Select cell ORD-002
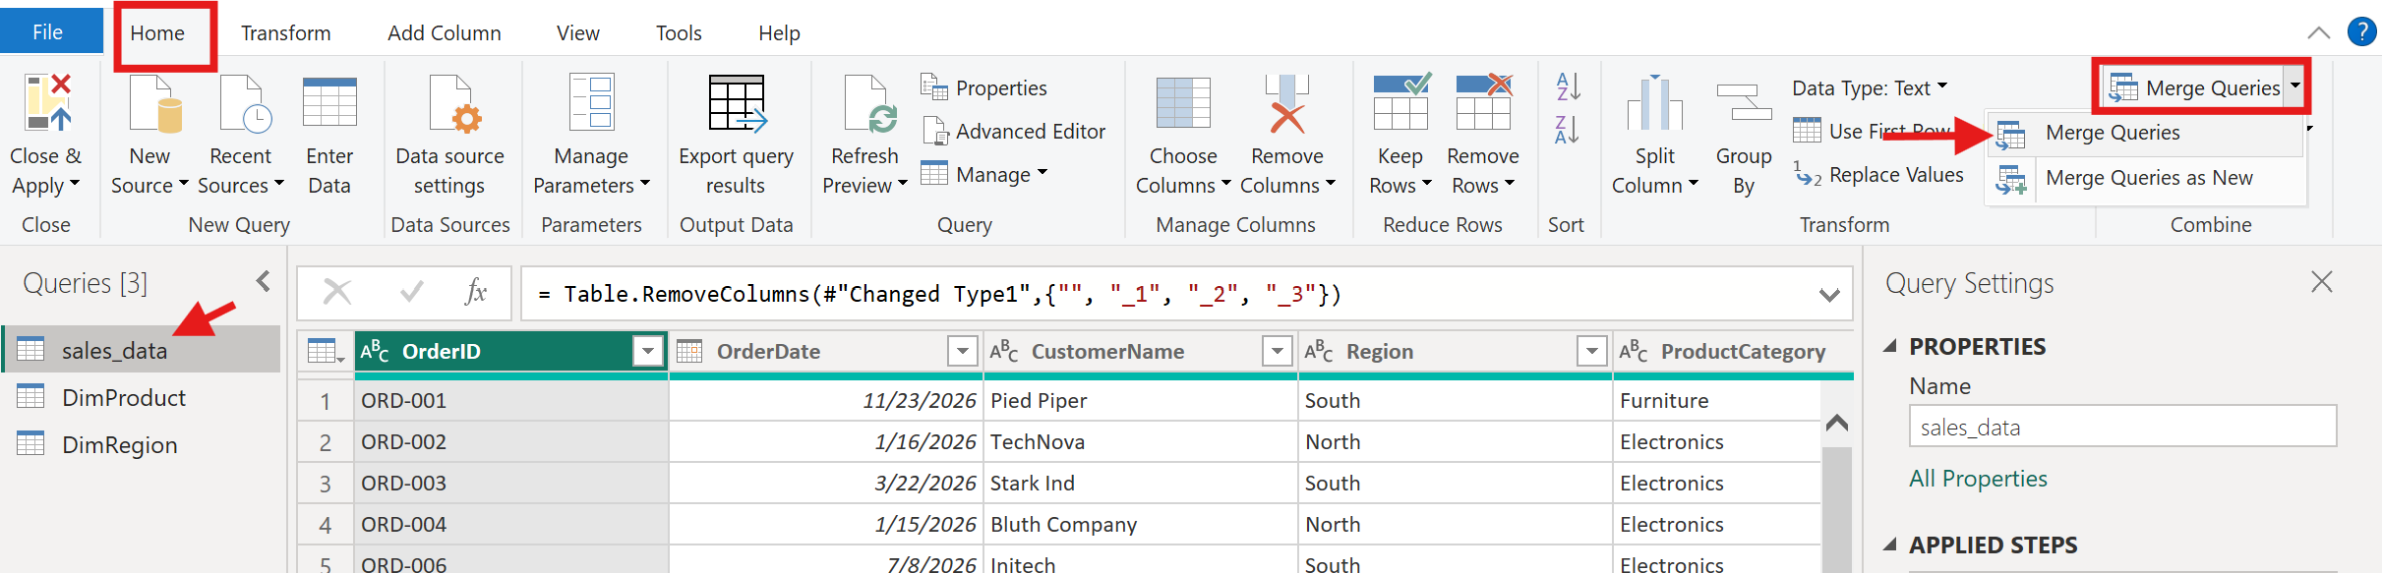 [511, 441]
